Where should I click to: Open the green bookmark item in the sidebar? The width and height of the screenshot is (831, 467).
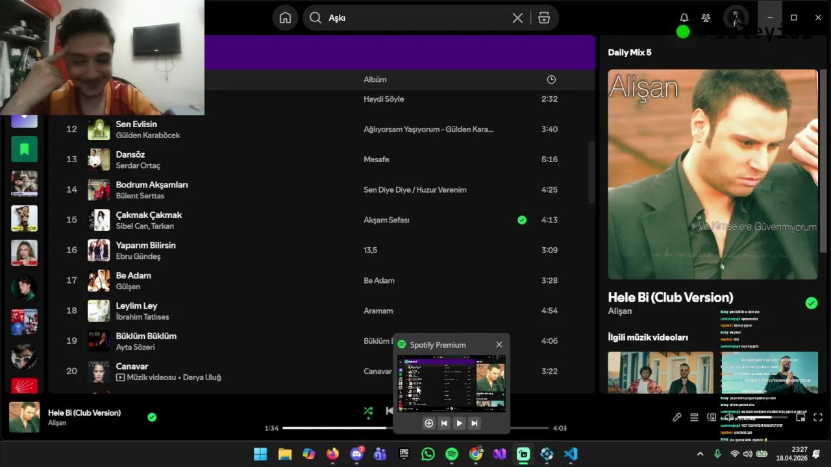24,149
